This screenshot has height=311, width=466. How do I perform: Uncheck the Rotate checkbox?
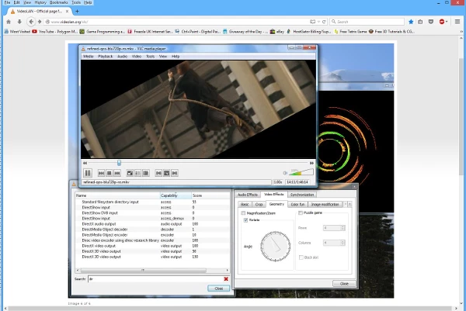[245, 220]
